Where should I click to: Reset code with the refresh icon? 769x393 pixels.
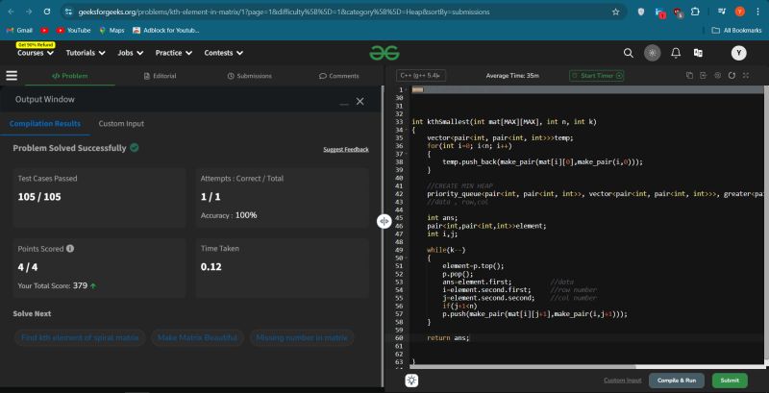732,75
